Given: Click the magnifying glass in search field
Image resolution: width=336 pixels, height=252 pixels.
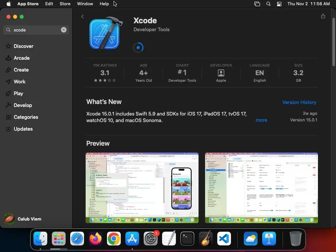Looking at the screenshot, I should (x=8, y=30).
